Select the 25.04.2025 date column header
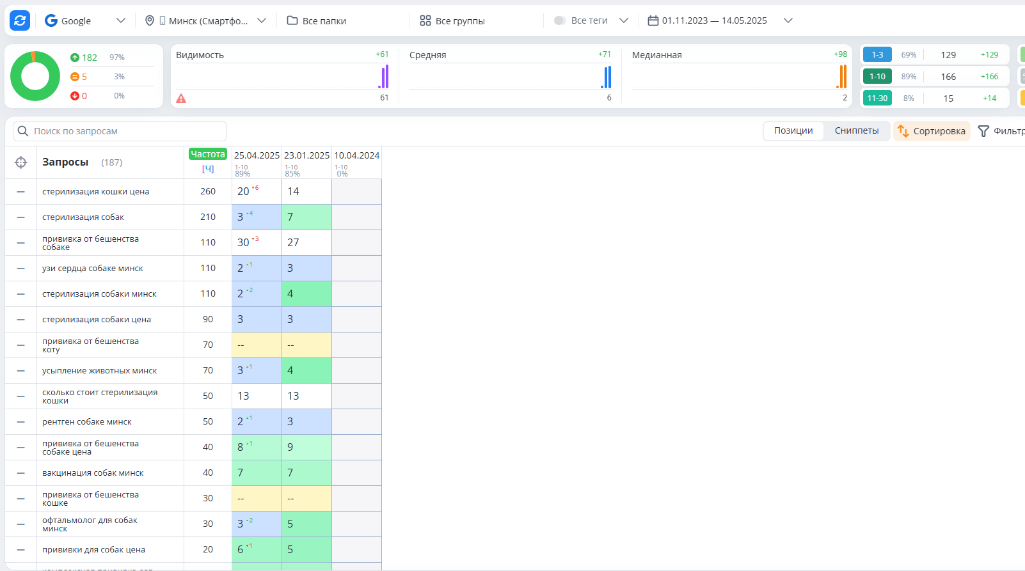Image resolution: width=1025 pixels, height=571 pixels. [257, 155]
